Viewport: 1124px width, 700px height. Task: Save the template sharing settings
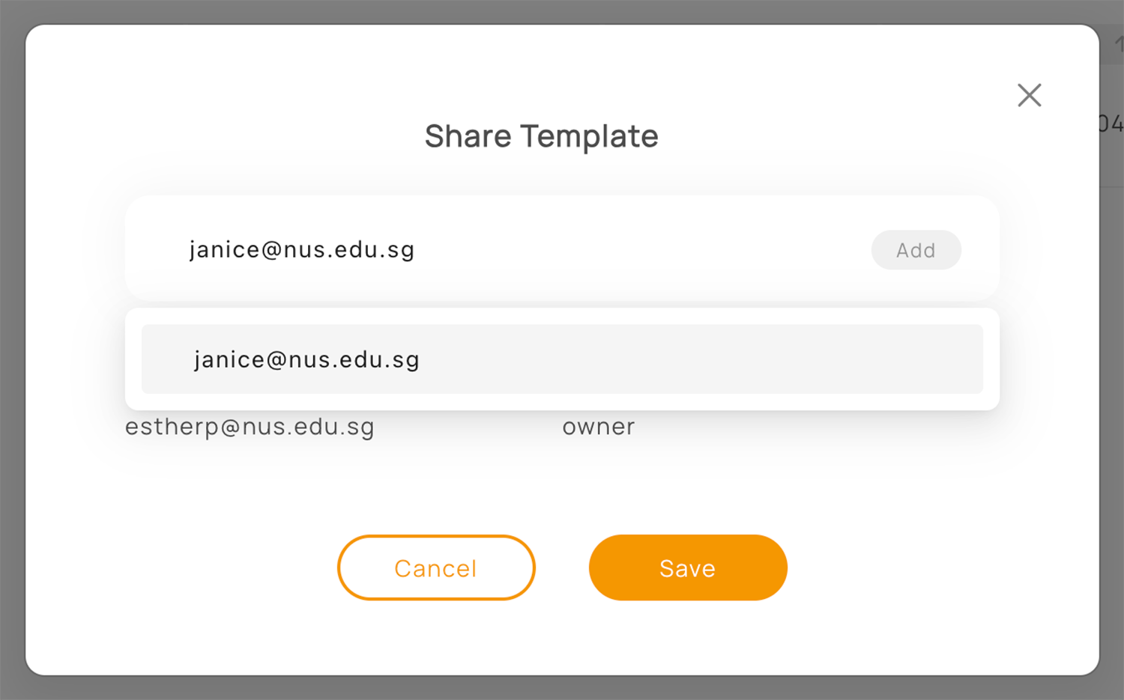click(688, 567)
